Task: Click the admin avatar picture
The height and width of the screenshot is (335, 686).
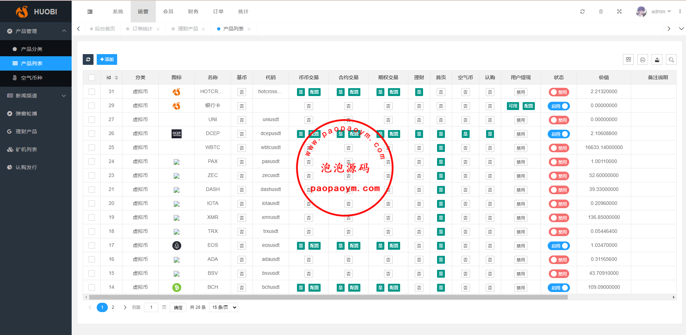Action: pos(641,11)
